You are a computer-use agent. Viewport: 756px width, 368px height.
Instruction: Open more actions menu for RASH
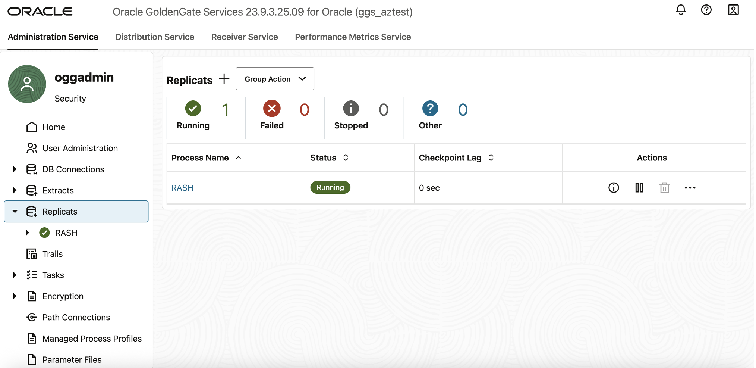(690, 188)
